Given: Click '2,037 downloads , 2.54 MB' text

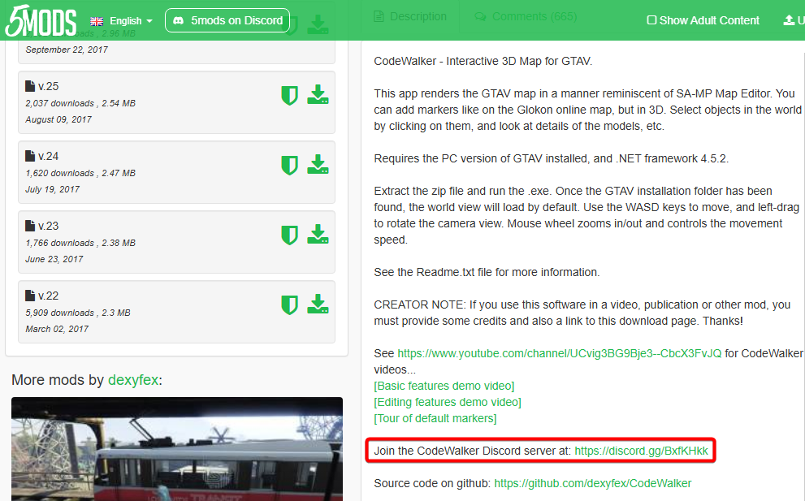Looking at the screenshot, I should (80, 103).
